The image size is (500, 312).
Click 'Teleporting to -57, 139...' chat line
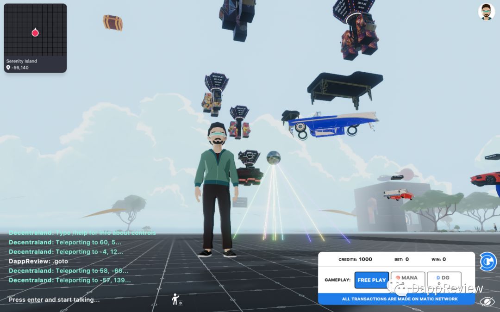(x=70, y=280)
